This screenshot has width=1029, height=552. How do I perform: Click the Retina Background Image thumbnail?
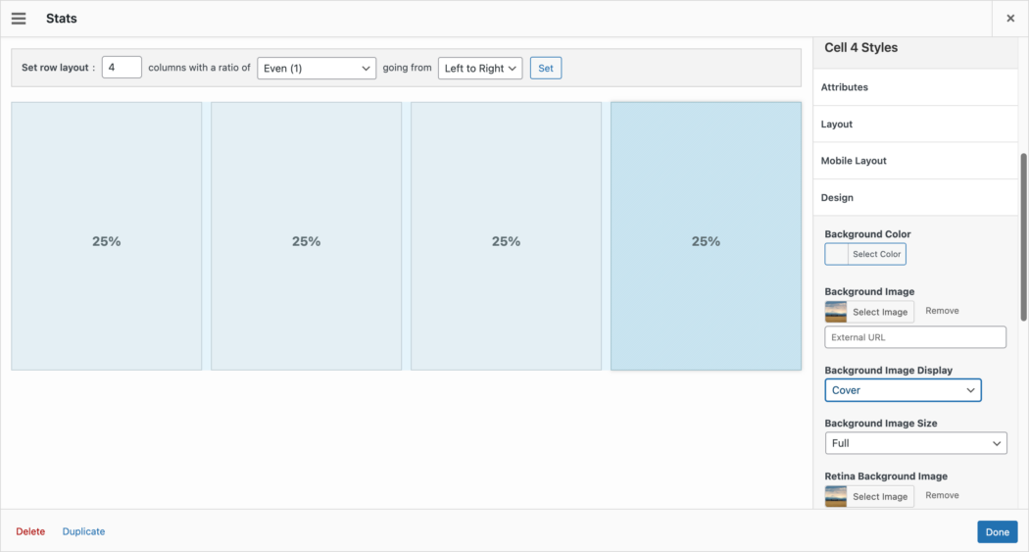coord(836,496)
